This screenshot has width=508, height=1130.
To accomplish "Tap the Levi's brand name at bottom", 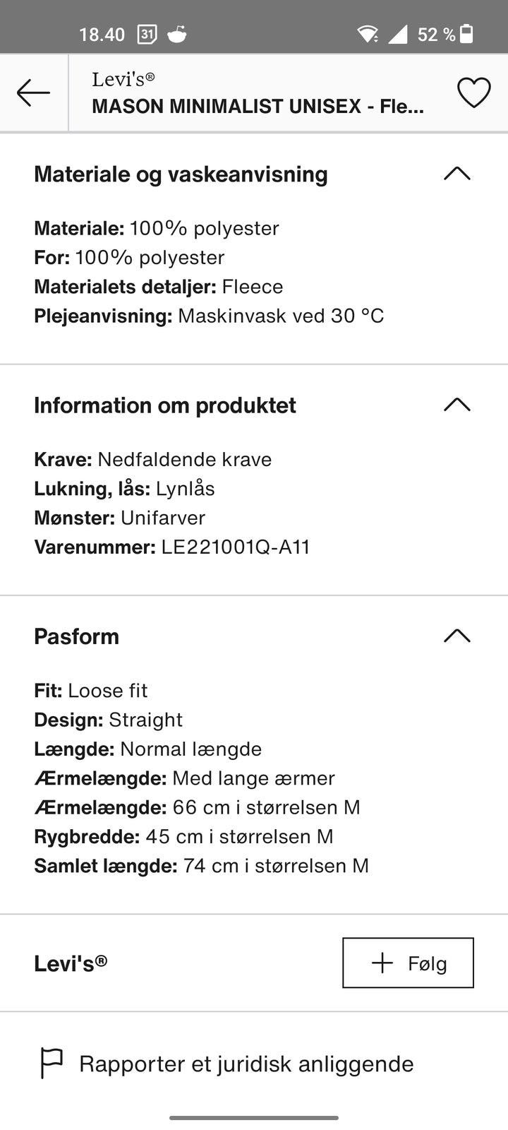I will coord(71,963).
